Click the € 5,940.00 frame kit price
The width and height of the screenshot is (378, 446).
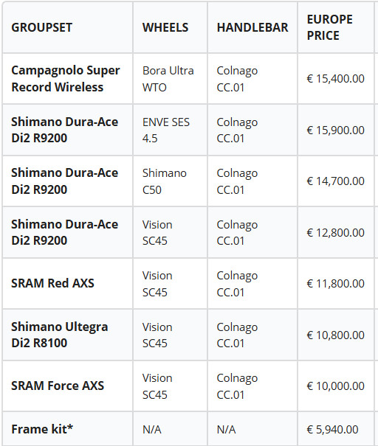coord(333,430)
